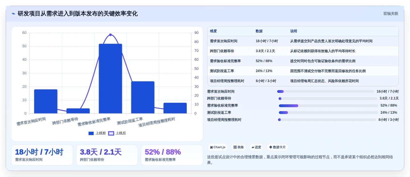Click the 测试阶段返工率 progress bar
This screenshot has height=177, width=410.
tap(329, 113)
